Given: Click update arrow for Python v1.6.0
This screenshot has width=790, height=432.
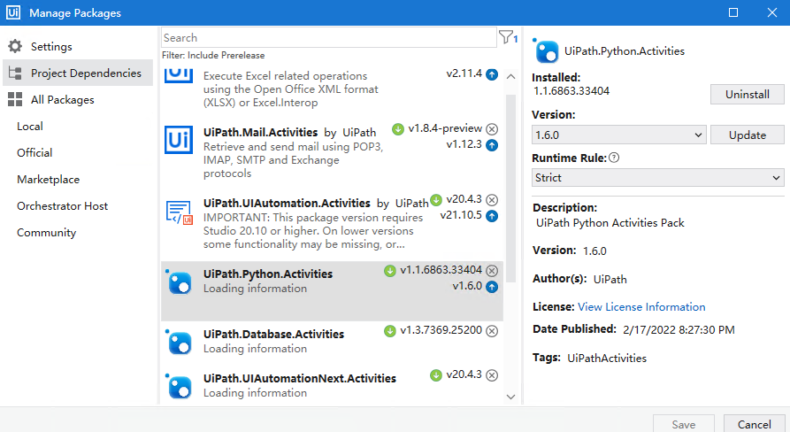Looking at the screenshot, I should click(492, 287).
